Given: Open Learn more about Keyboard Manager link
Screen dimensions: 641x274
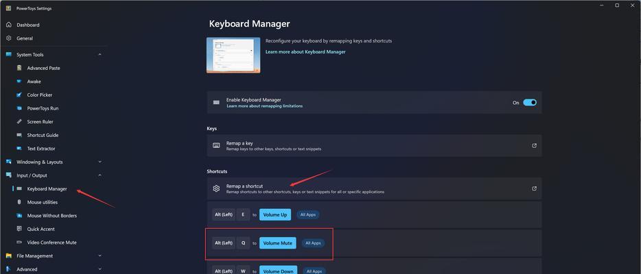Looking at the screenshot, I should click(305, 52).
